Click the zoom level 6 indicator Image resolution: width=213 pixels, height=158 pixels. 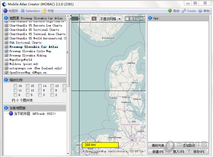[x=94, y=19]
